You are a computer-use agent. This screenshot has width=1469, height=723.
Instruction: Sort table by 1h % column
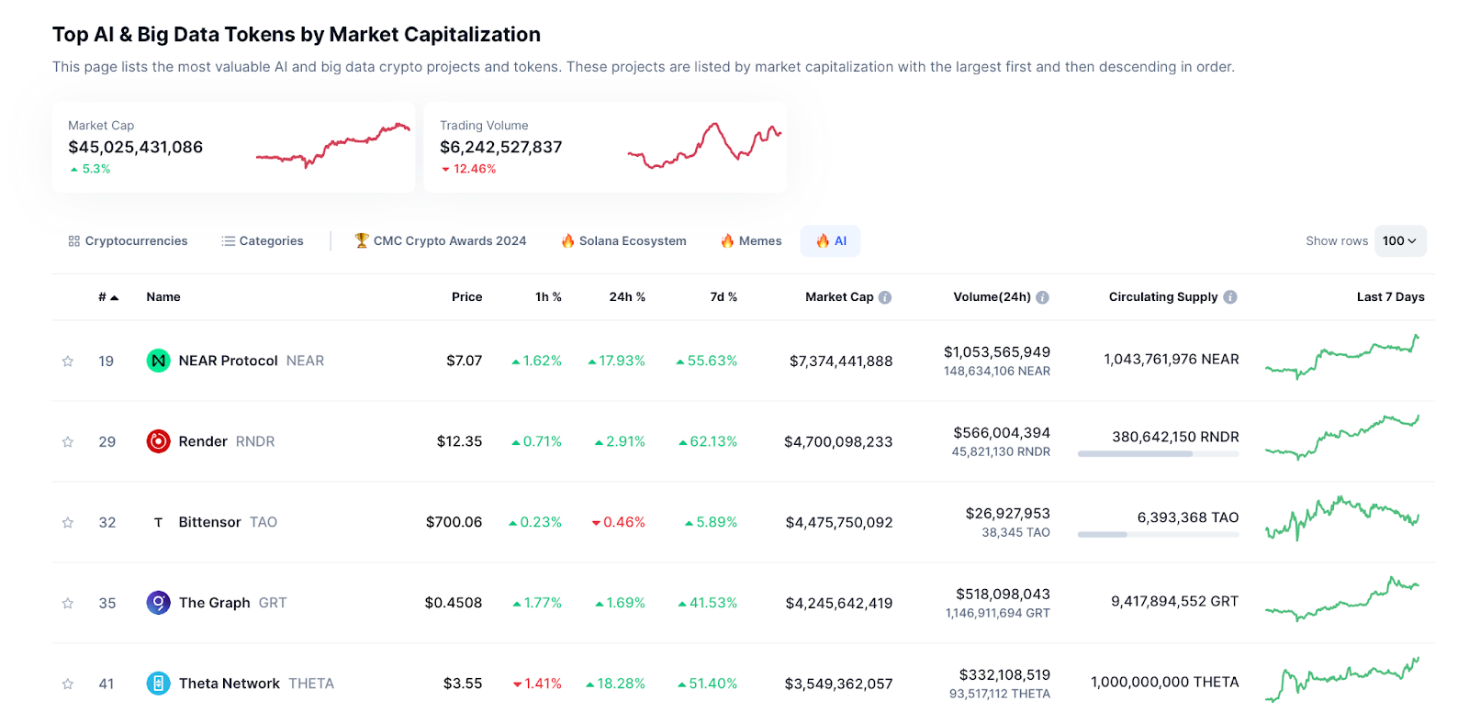pyautogui.click(x=548, y=297)
